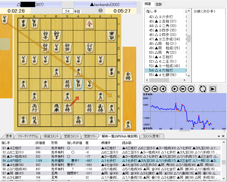227x182 pixels.
Task: Close the bottom analysis panel
Action: (x=223, y=136)
